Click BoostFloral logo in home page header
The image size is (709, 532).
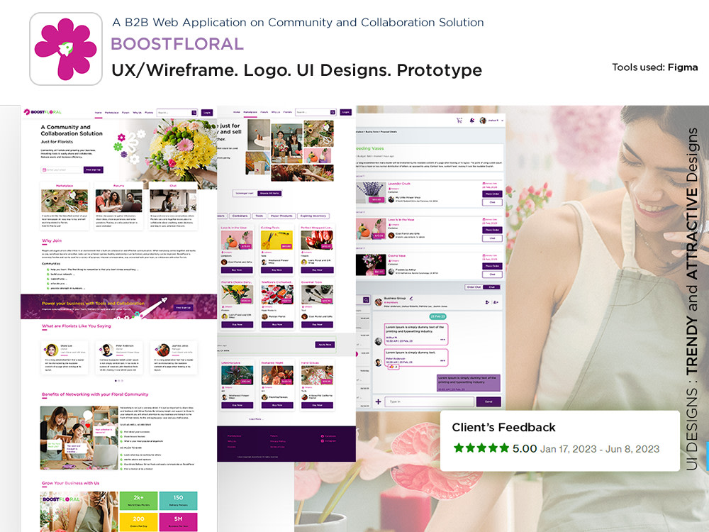click(x=43, y=112)
